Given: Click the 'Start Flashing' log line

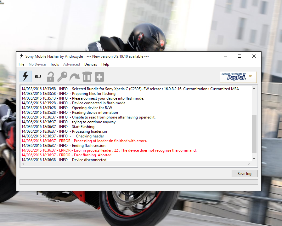Looking at the screenshot, I should (x=58, y=127).
